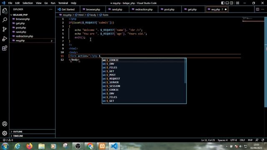267x150 pixels.
Task: Click Ln 11, Col 23 status entry
Action: (x=208, y=140)
